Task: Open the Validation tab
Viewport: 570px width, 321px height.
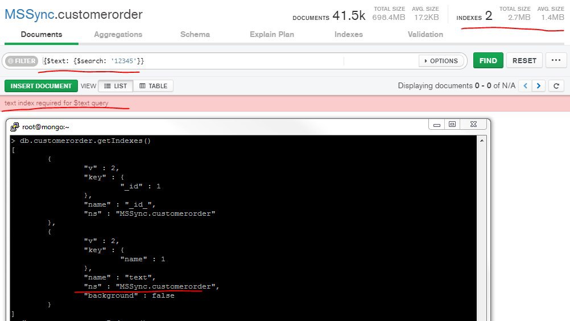Action: pyautogui.click(x=426, y=35)
